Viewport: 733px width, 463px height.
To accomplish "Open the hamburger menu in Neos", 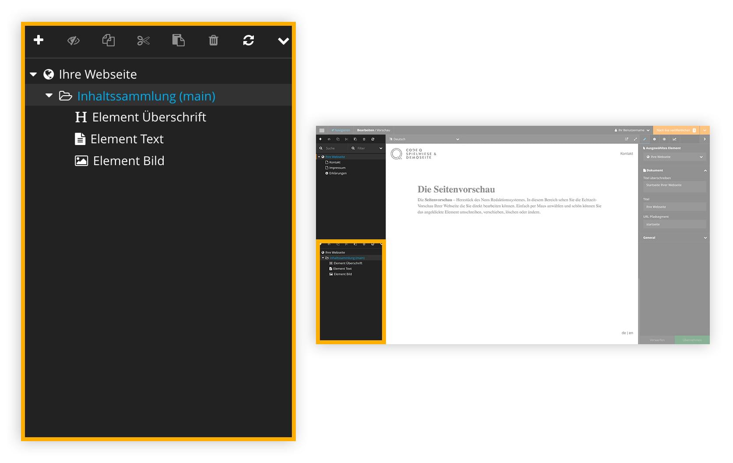I will pyautogui.click(x=322, y=130).
